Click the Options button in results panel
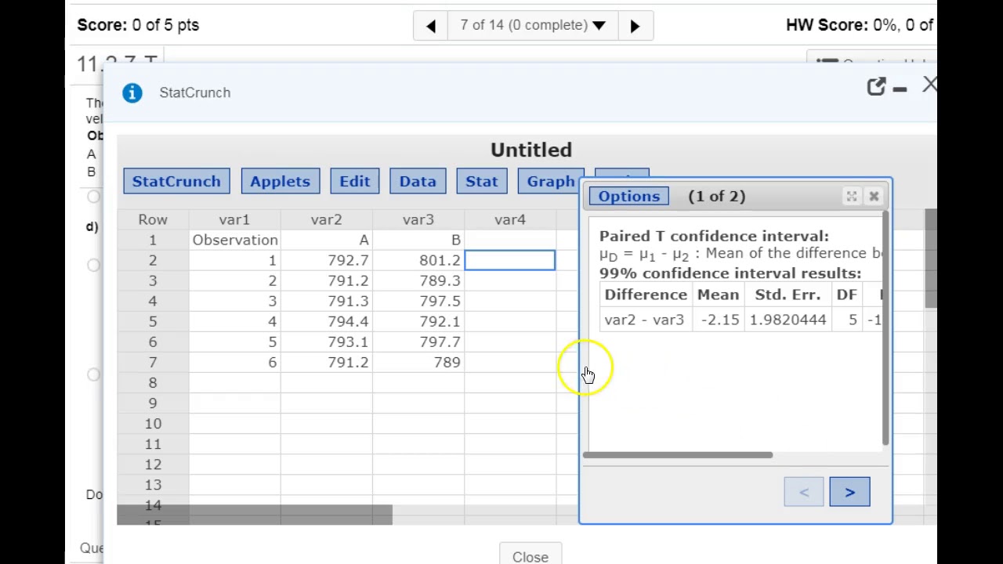 629,196
